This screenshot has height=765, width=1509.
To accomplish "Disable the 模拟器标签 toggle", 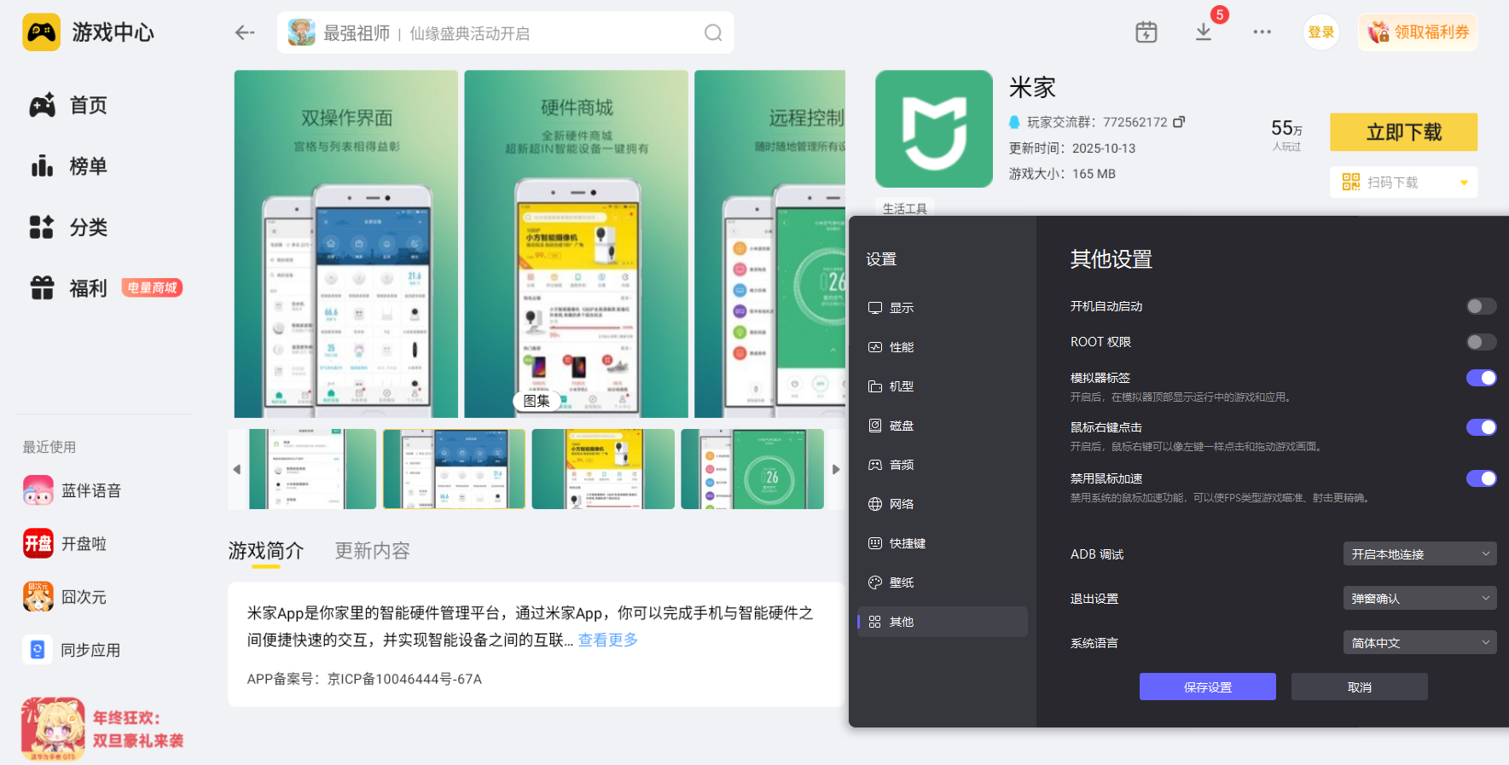I will click(x=1481, y=378).
